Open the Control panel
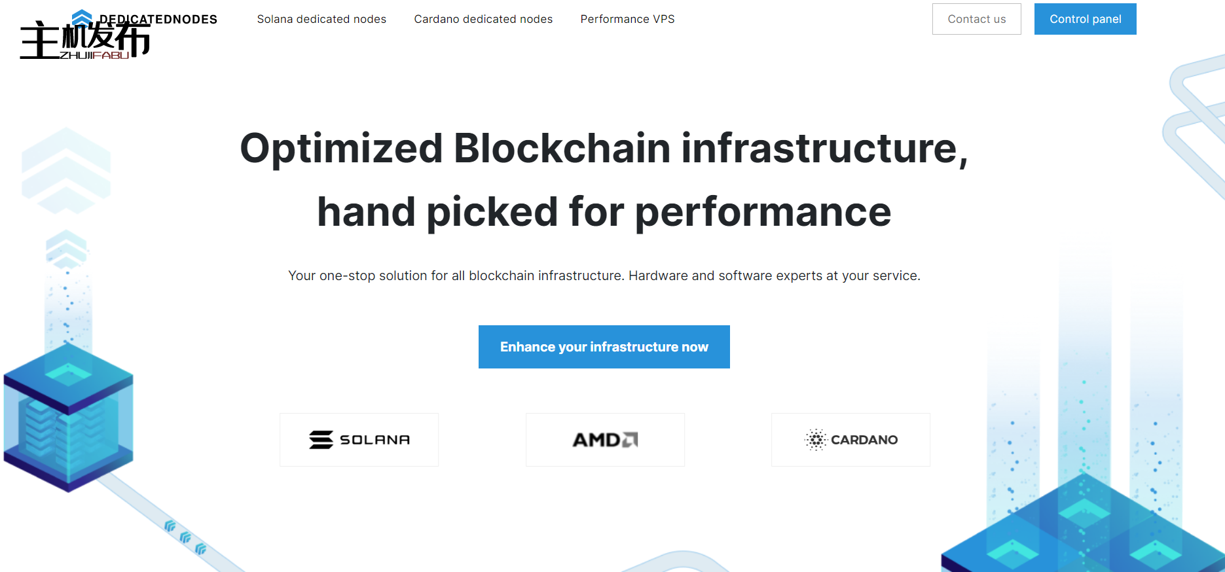 (1085, 19)
